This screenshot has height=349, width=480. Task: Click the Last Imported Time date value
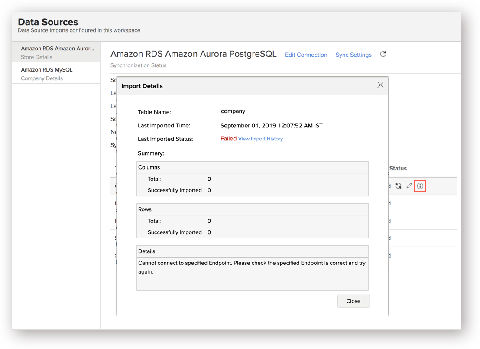click(271, 126)
